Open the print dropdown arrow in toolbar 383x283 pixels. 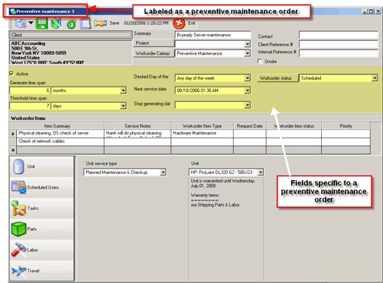[x=31, y=22]
